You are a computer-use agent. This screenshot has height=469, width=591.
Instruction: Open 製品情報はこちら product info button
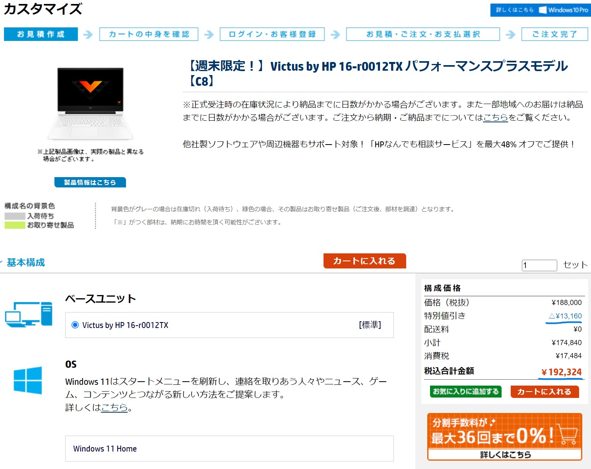90,182
